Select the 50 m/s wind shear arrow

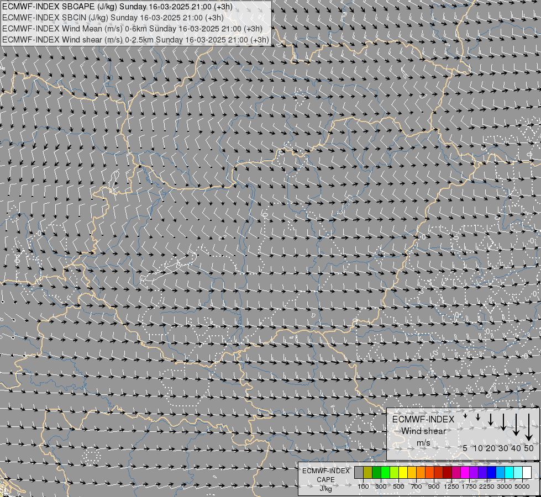tap(529, 427)
